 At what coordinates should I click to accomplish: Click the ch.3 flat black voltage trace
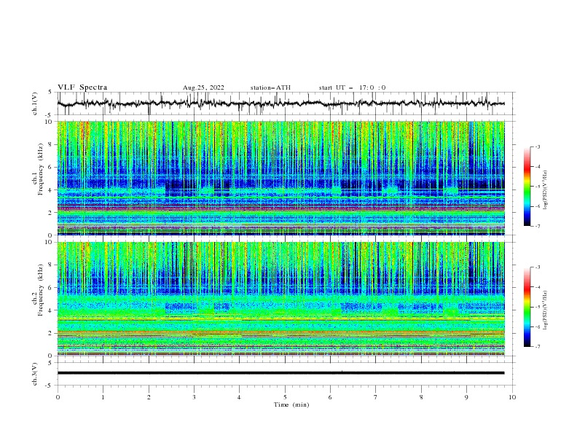(280, 373)
